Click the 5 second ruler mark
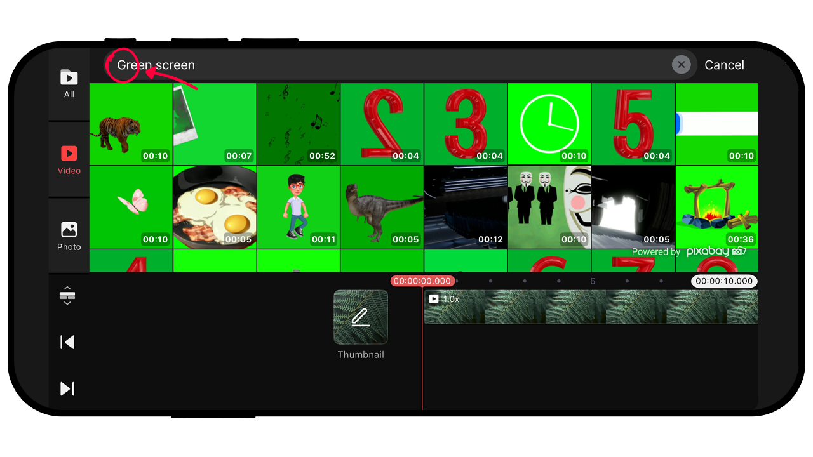This screenshot has width=813, height=457. [x=593, y=281]
